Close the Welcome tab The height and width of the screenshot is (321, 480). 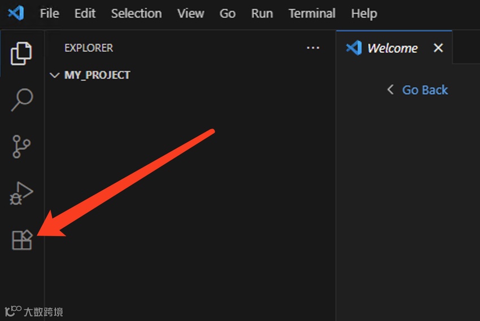[x=438, y=48]
